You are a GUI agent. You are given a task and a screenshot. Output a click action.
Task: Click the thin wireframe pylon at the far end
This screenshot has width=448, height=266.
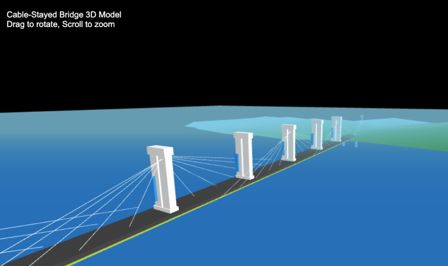pyautogui.click(x=361, y=118)
